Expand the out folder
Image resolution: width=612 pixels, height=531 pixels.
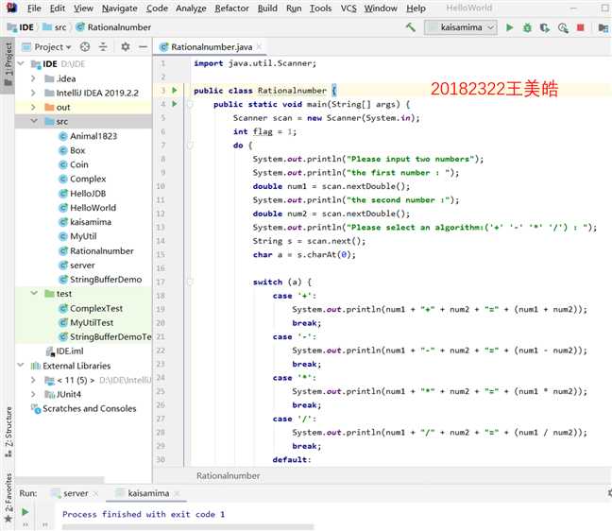[x=33, y=107]
